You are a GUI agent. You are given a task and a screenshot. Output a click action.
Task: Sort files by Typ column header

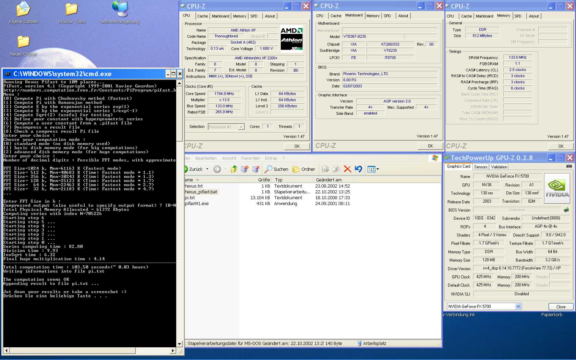[x=292, y=180]
